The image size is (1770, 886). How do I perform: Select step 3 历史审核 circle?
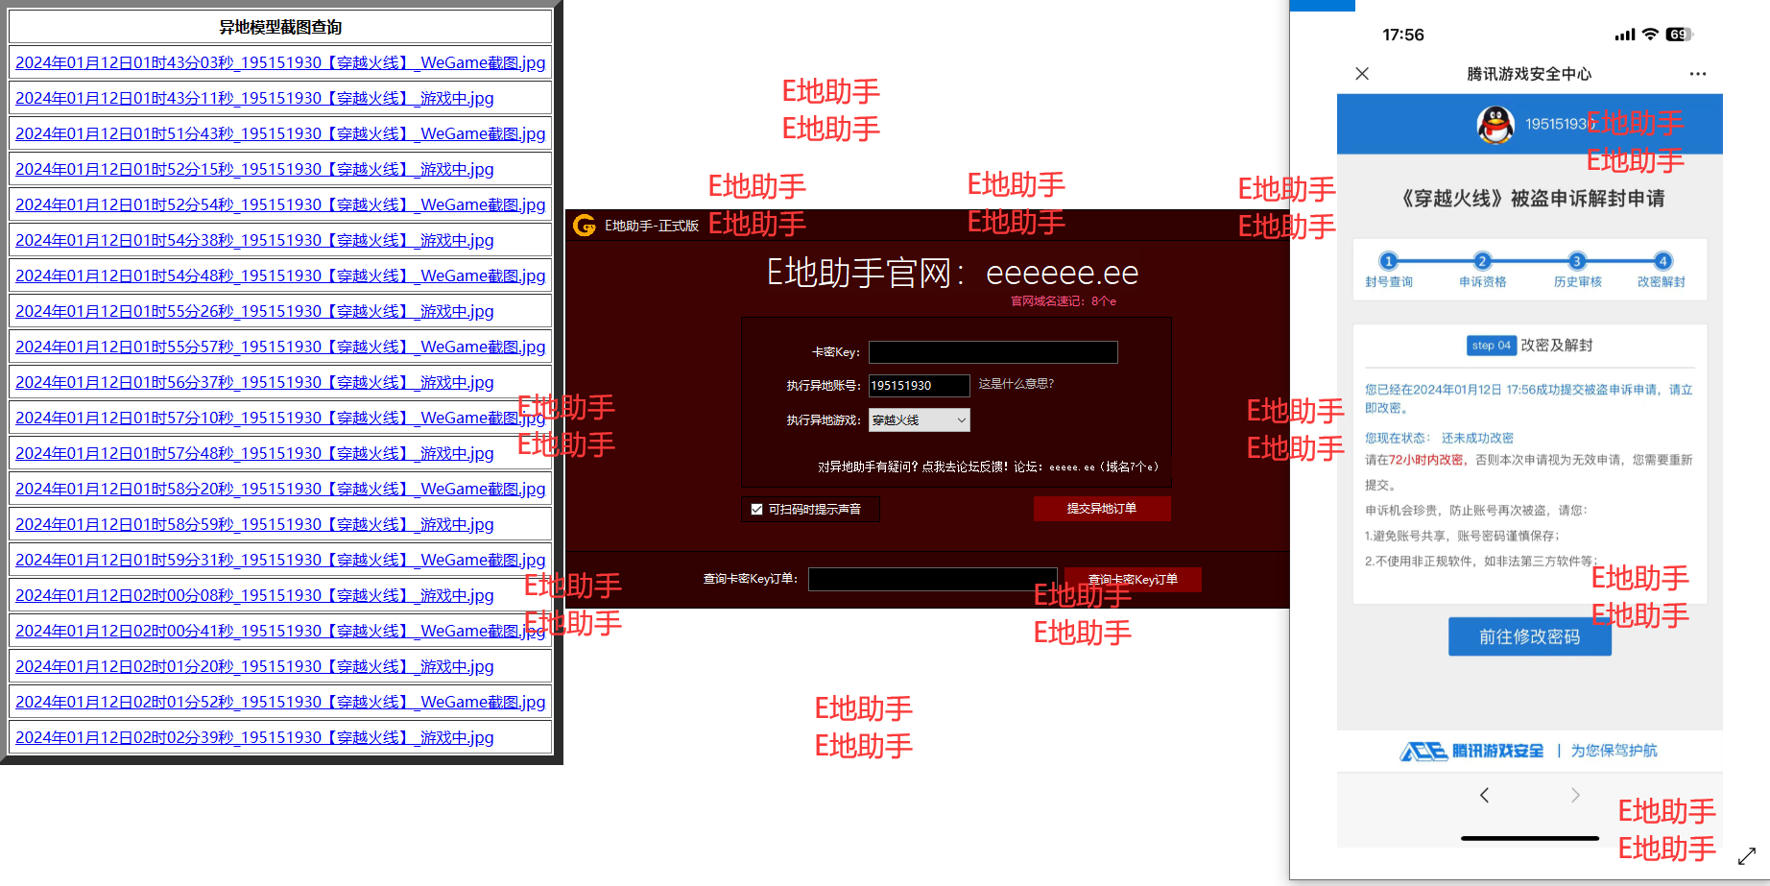point(1576,261)
